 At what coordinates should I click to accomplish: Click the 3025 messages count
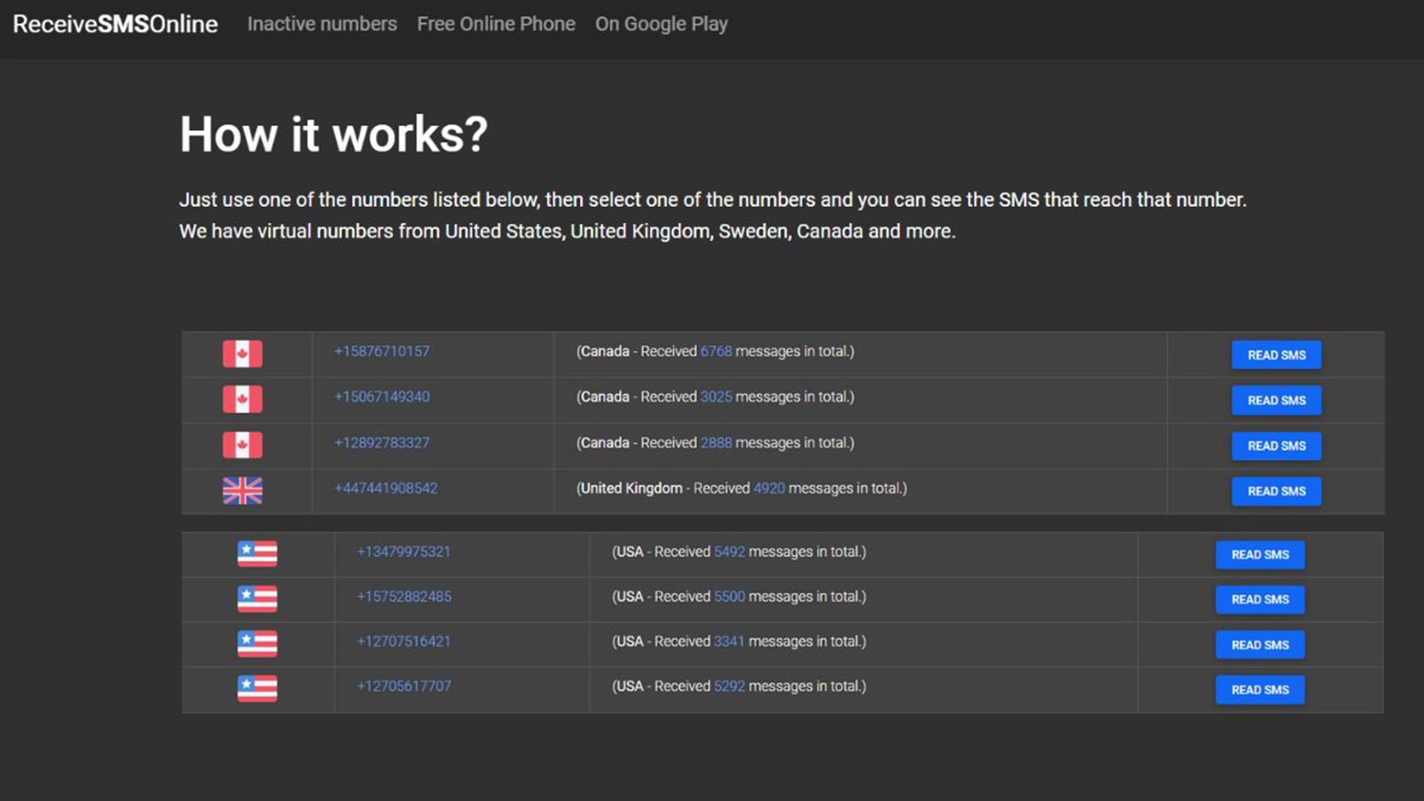pos(716,397)
